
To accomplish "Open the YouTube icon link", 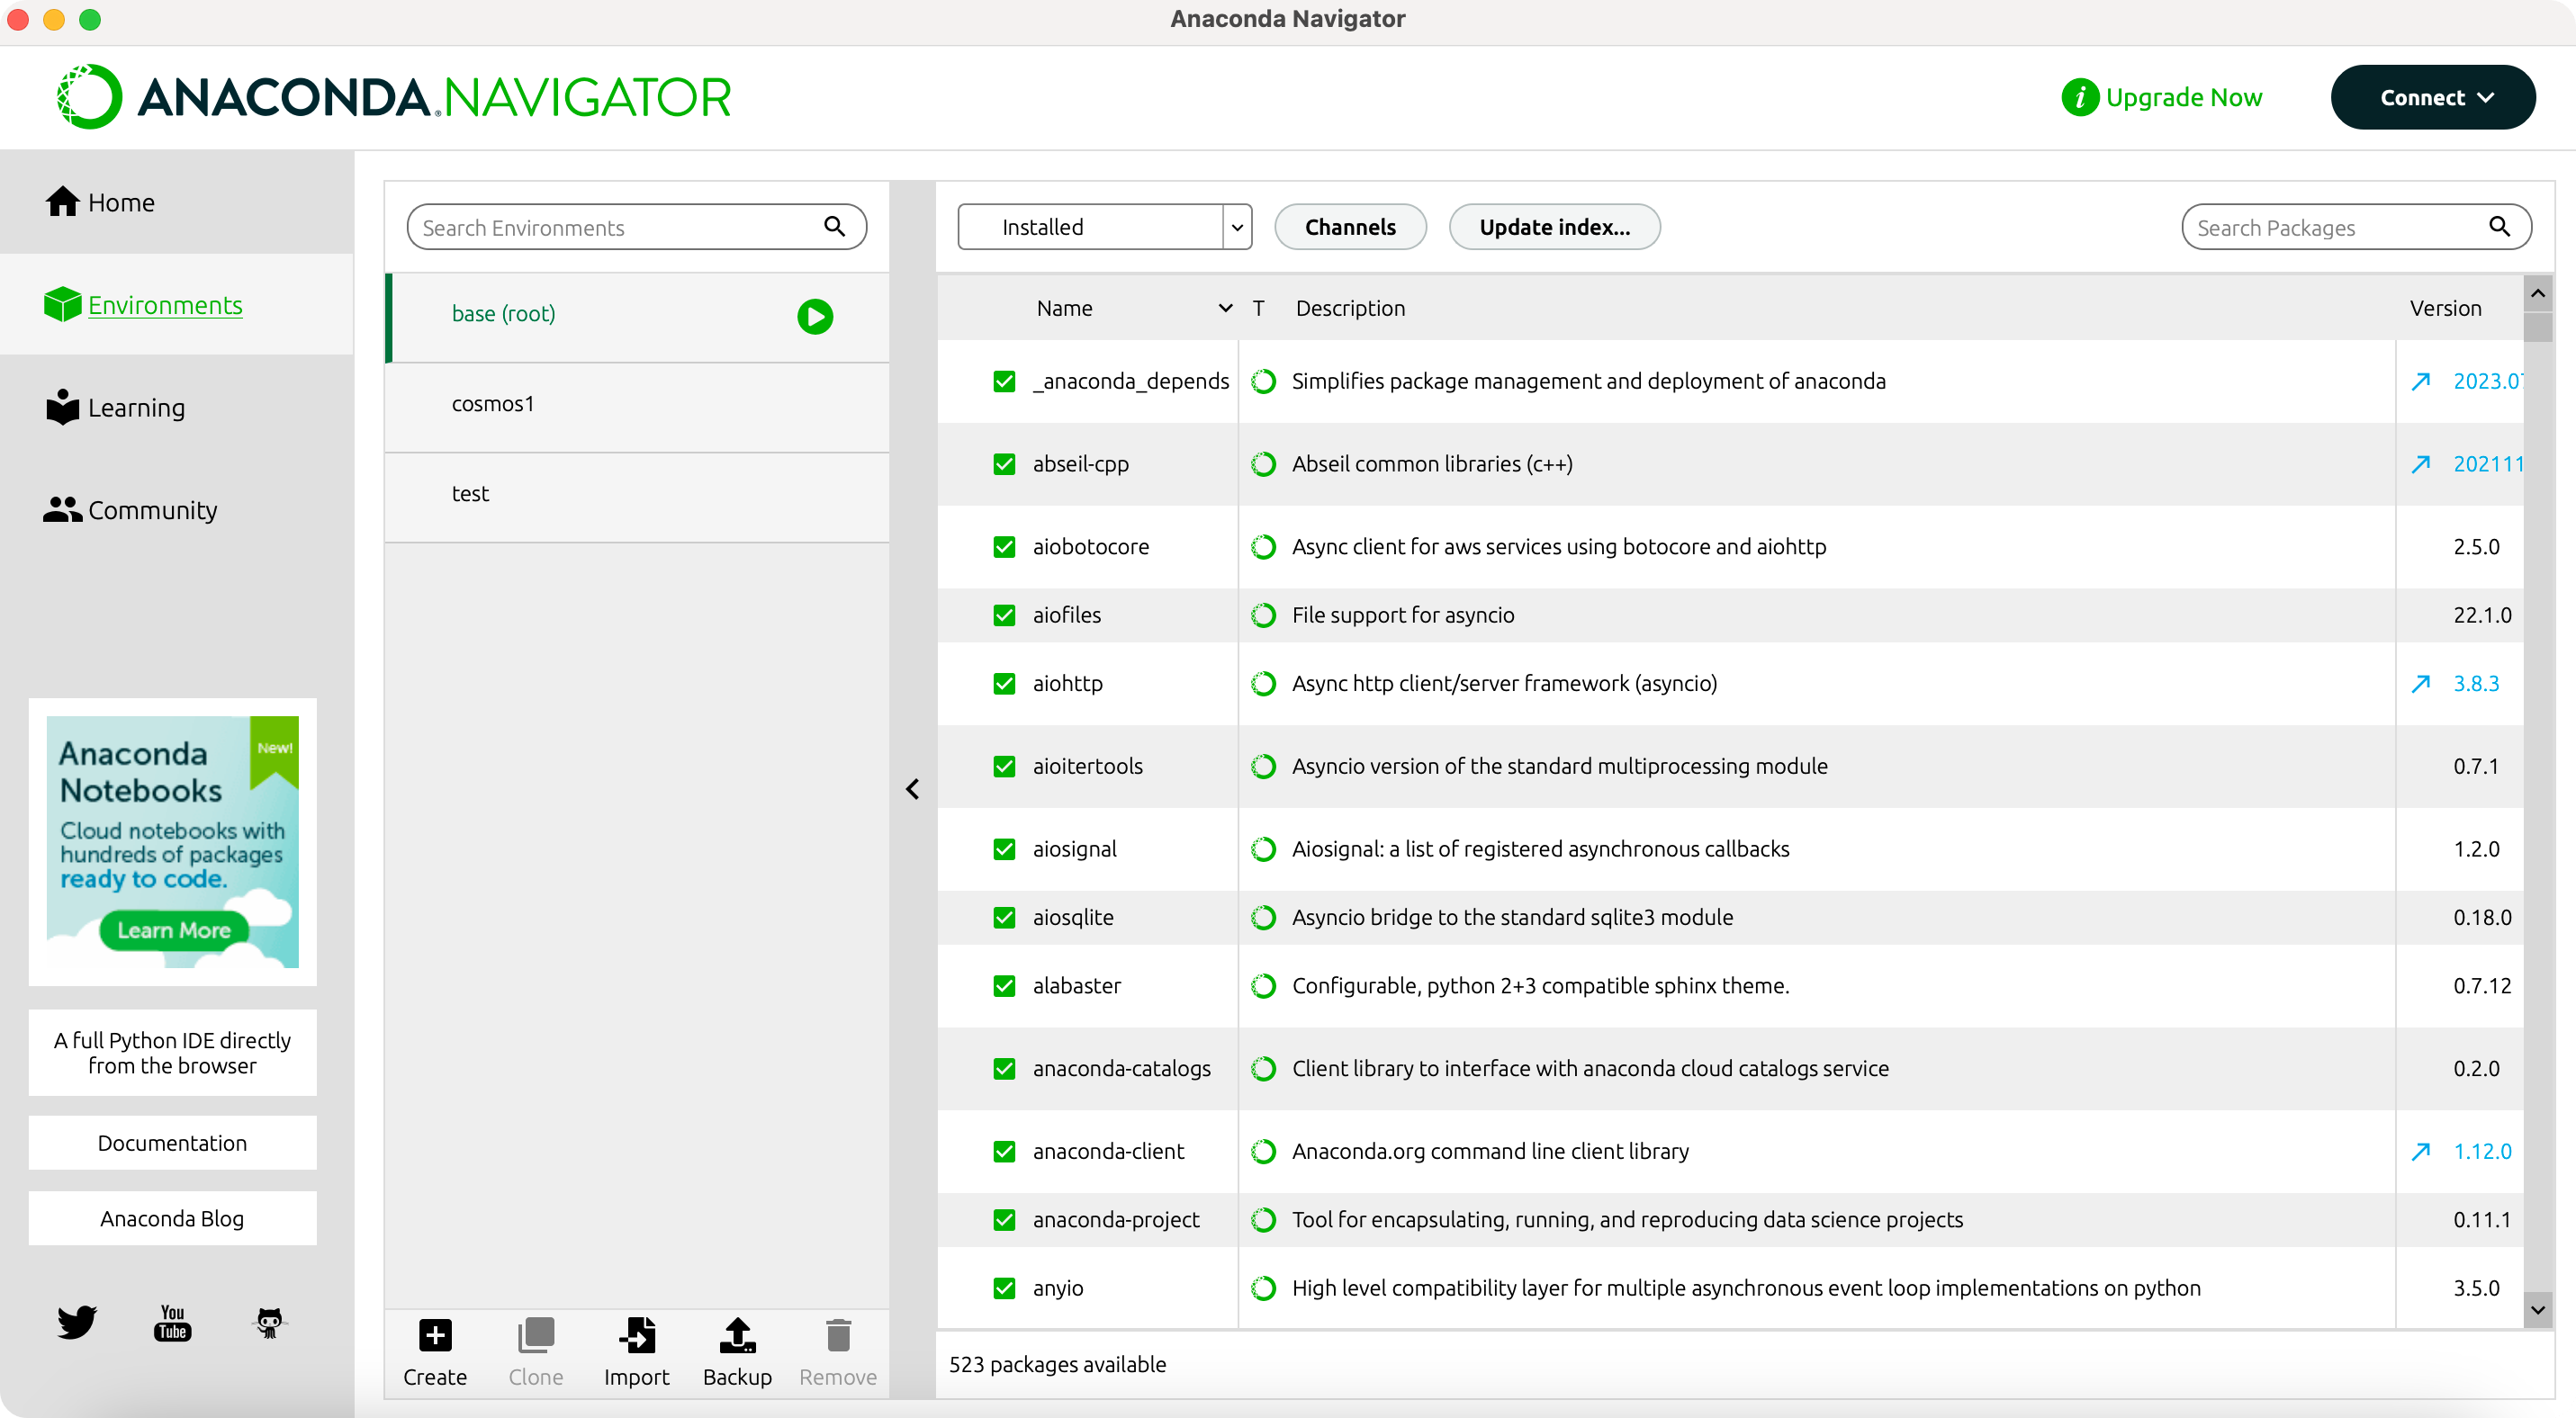I will 172,1321.
